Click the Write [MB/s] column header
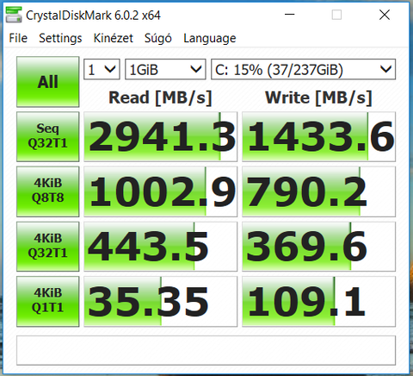This screenshot has height=376, width=413. [x=318, y=97]
